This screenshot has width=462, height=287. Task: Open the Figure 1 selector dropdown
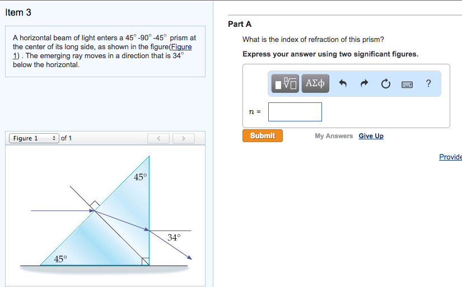coord(34,138)
